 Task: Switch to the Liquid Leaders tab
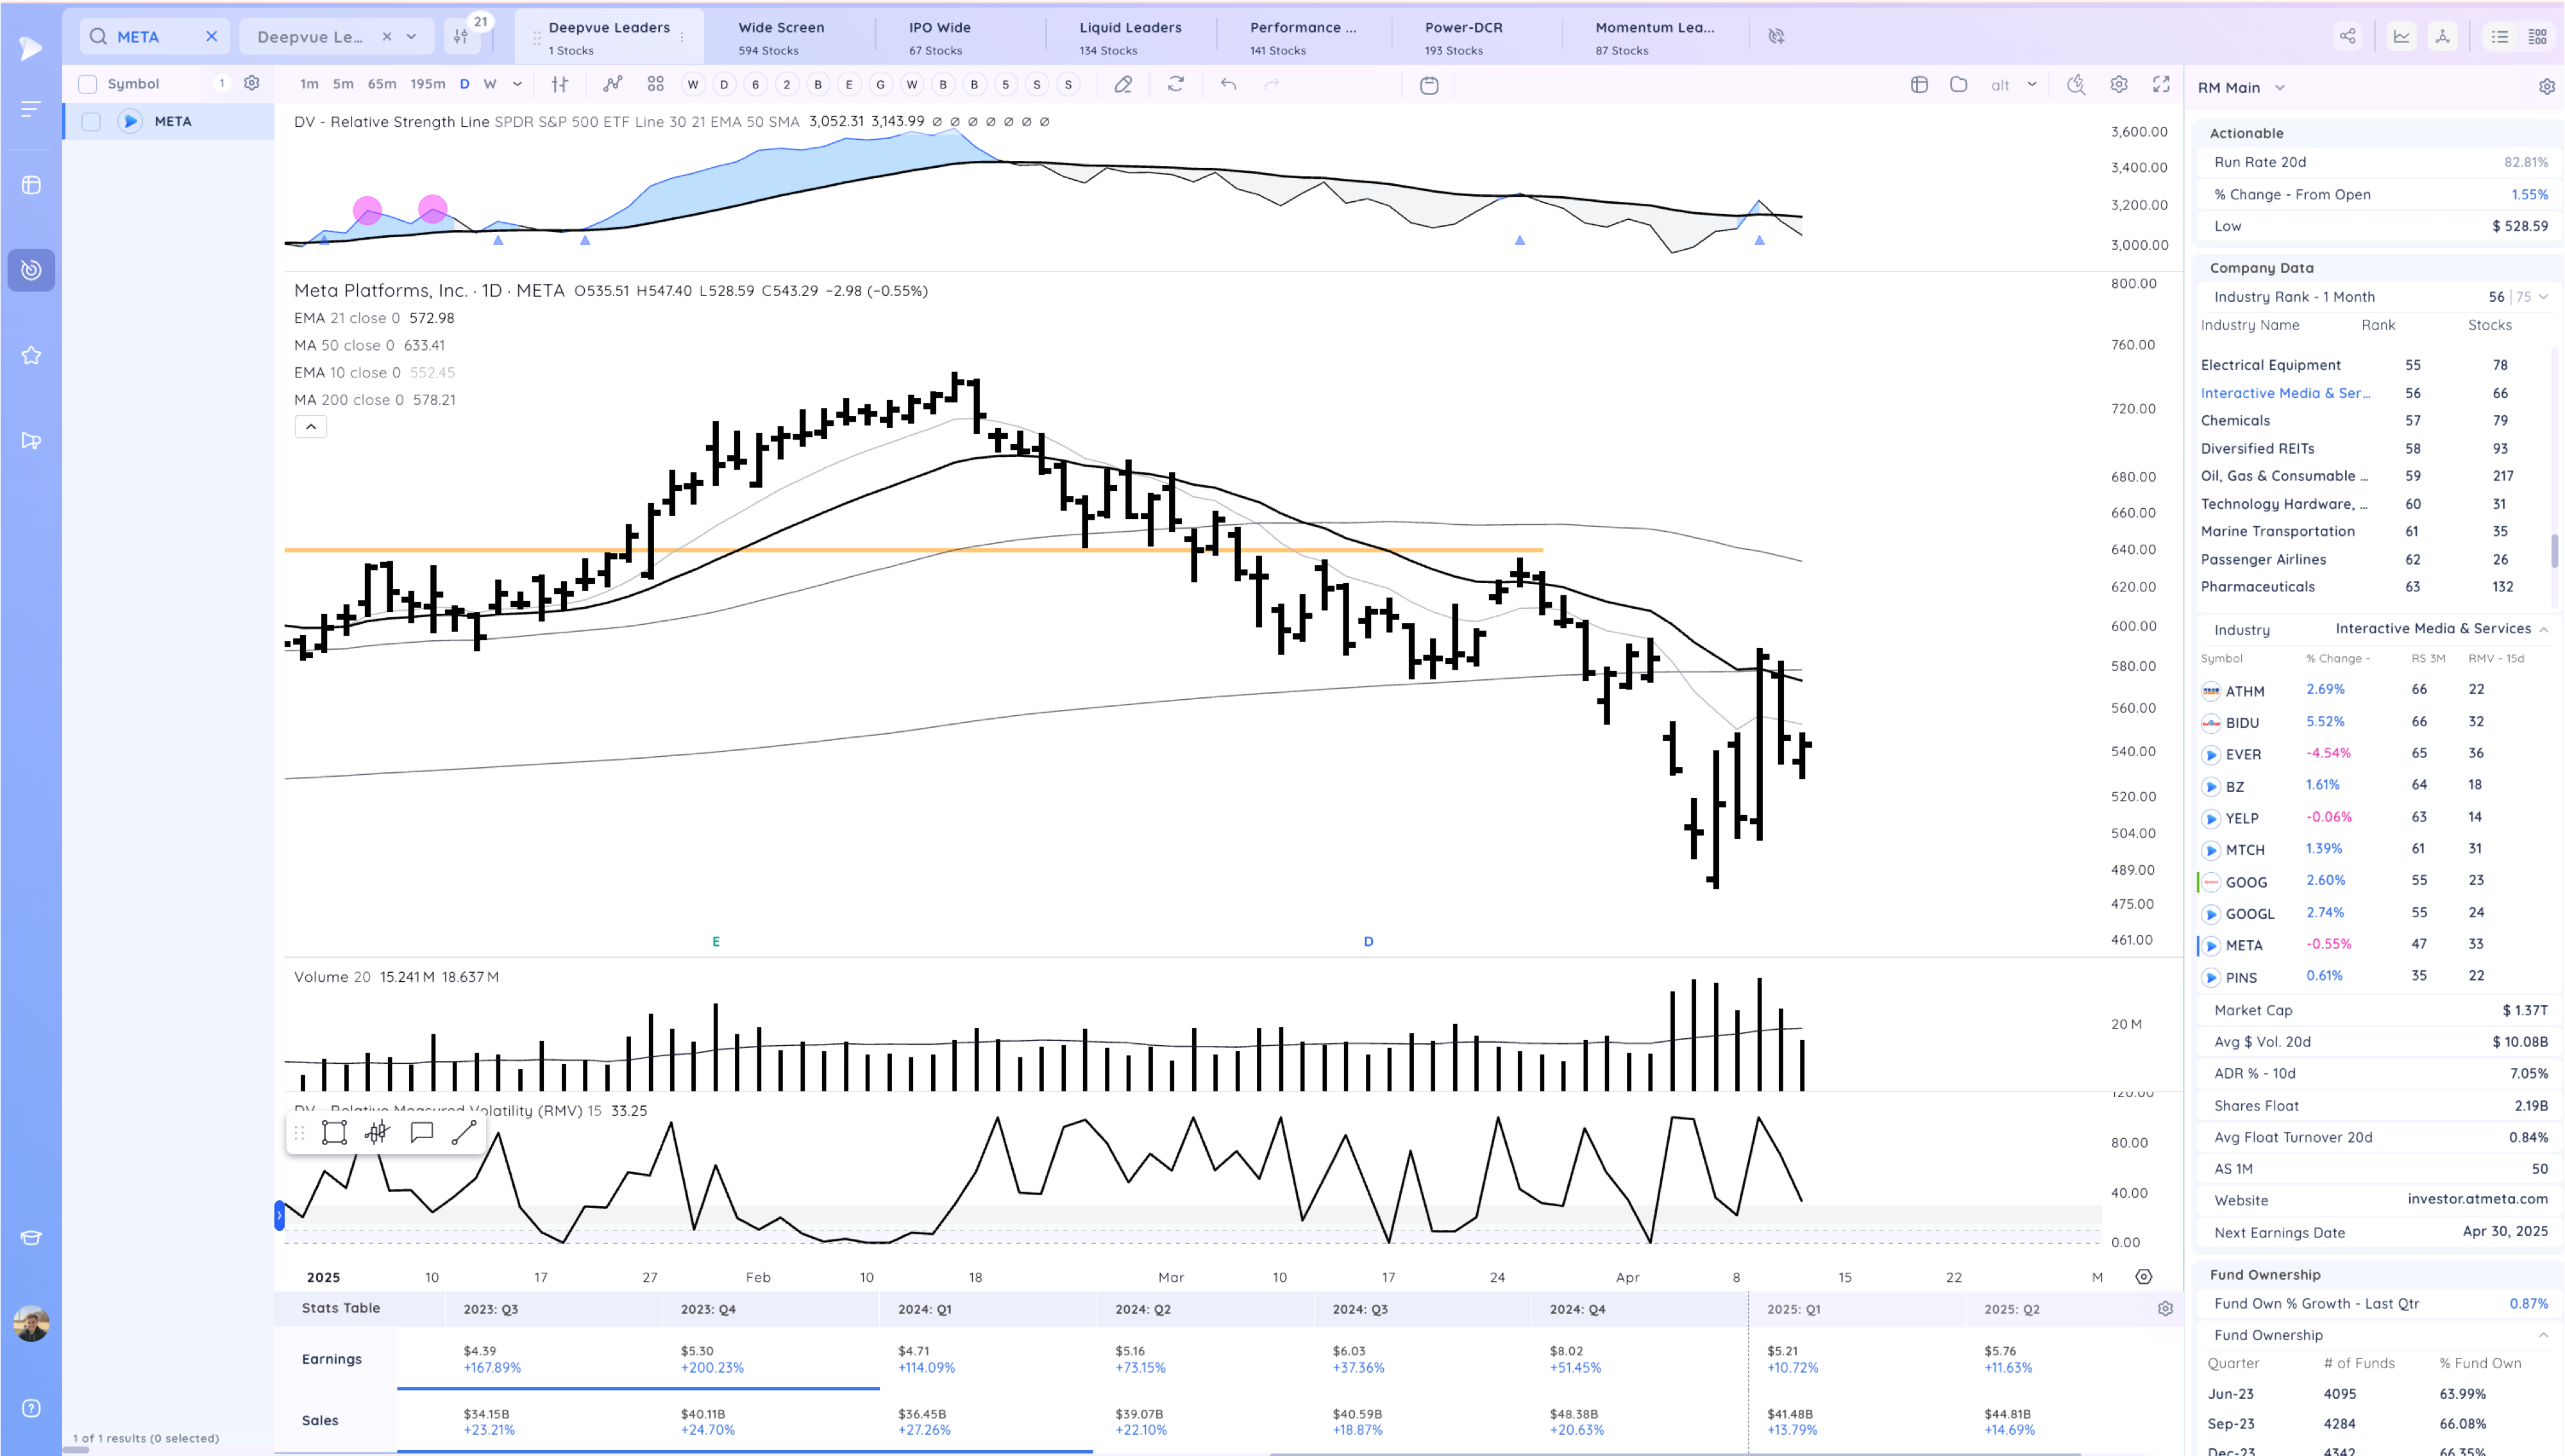1129,37
